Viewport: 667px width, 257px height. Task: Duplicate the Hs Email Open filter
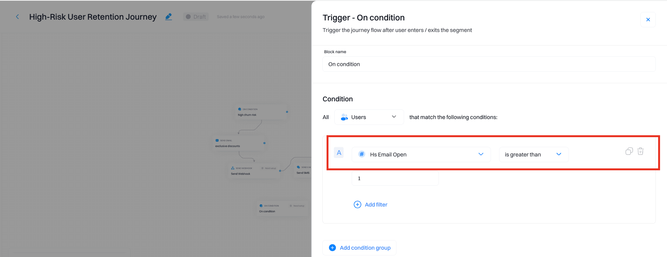click(x=629, y=151)
